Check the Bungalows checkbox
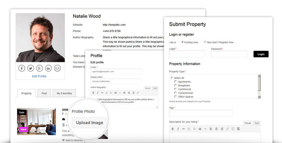This screenshot has width=282, height=143. [x=175, y=85]
